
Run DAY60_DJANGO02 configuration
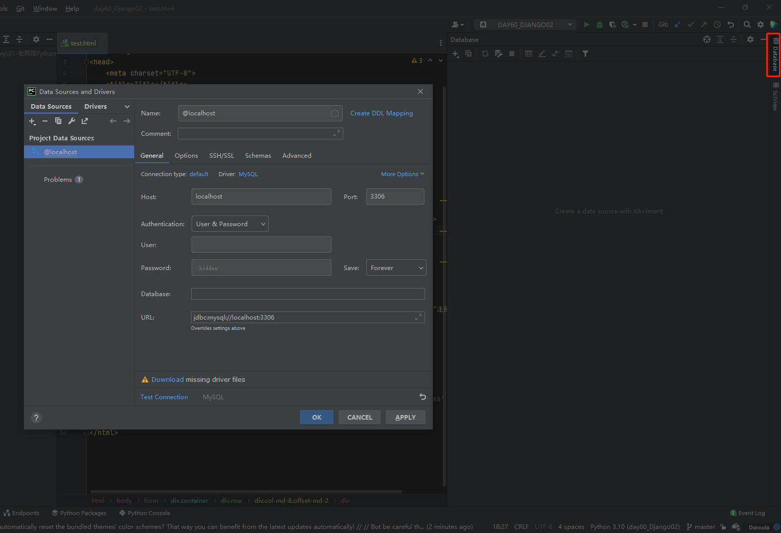coord(586,25)
